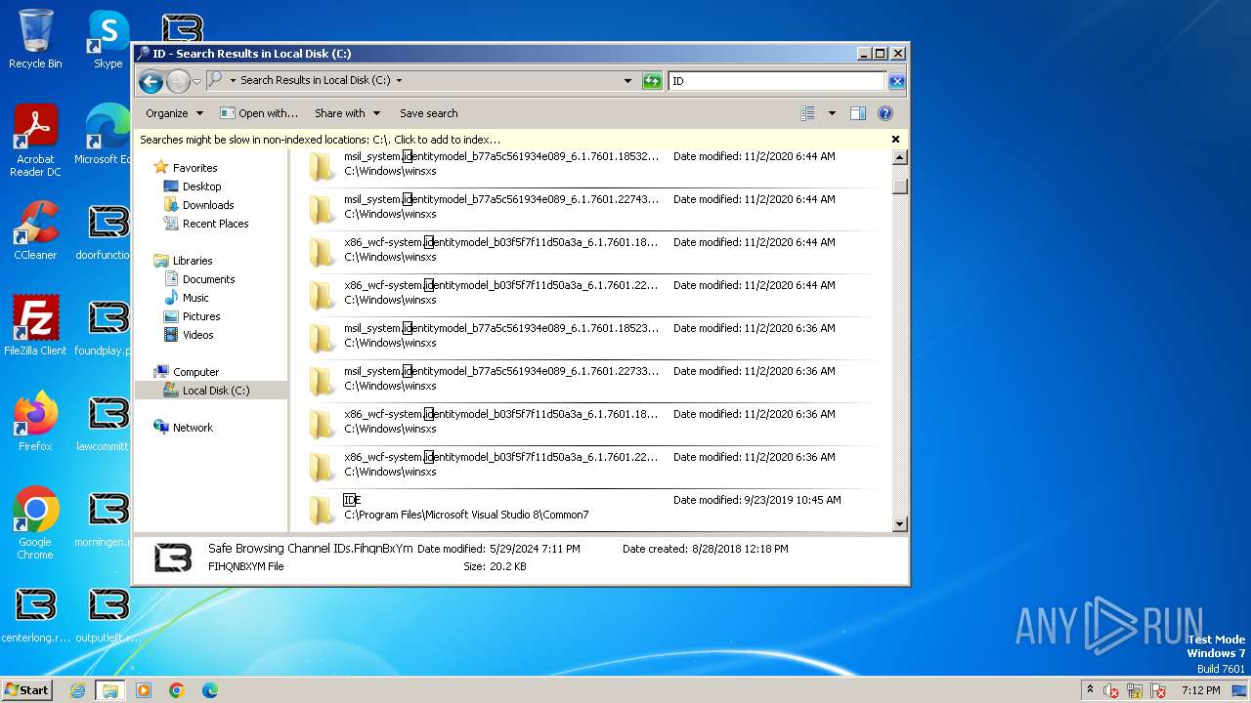This screenshot has width=1251, height=703.
Task: Open the view options dropdown arrow
Action: (832, 113)
